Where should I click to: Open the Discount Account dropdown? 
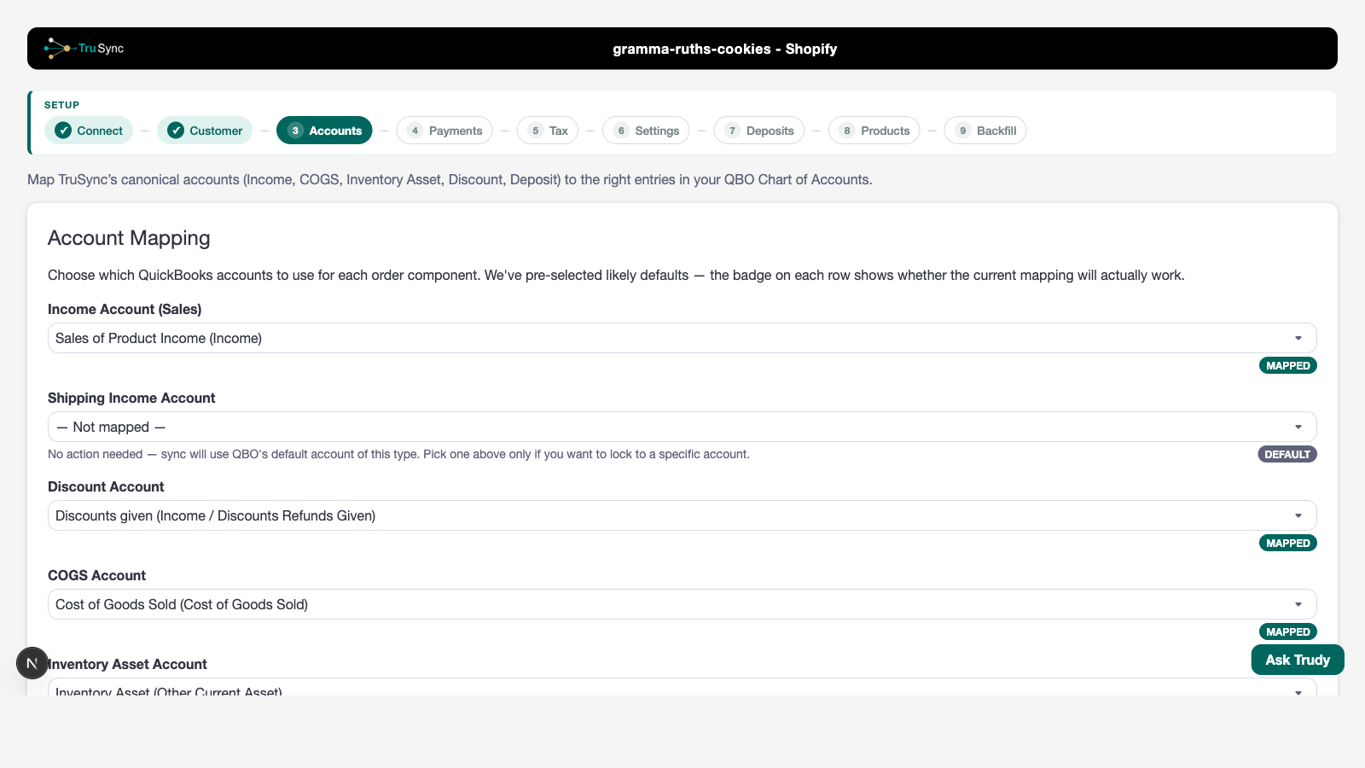coord(682,515)
